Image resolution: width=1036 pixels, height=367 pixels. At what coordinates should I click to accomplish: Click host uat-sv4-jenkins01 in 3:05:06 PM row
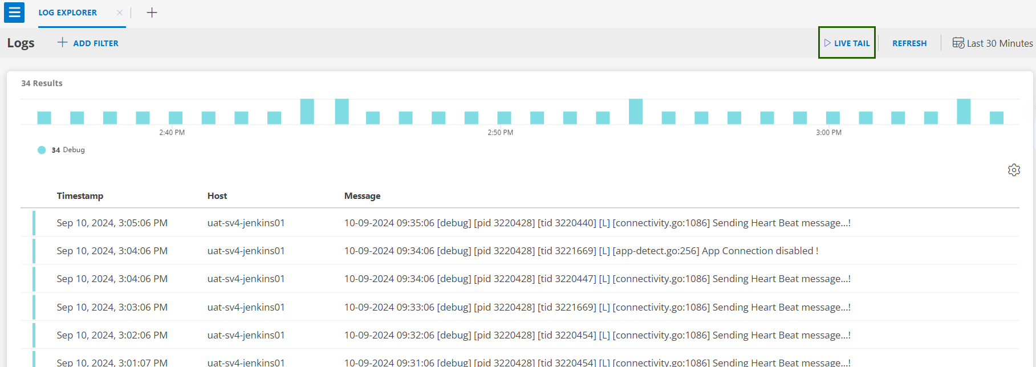[x=246, y=223]
